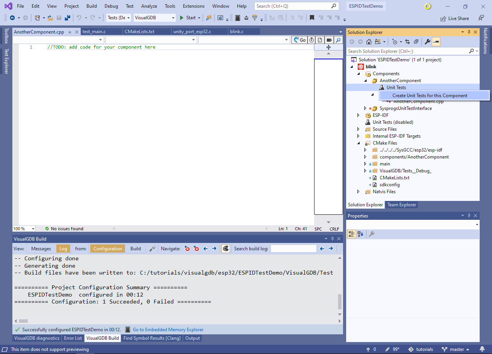Click the build log horizontal scrollbar thumb
The image size is (492, 354).
click(x=23, y=321)
